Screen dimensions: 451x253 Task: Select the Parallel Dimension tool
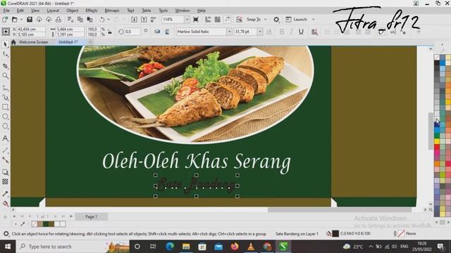tap(5, 150)
